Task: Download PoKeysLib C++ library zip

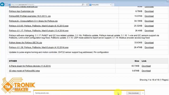Action: click(x=149, y=21)
